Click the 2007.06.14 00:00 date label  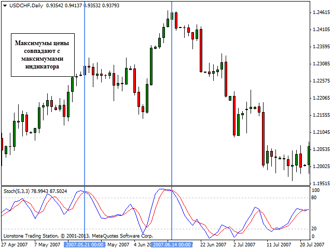(172, 244)
